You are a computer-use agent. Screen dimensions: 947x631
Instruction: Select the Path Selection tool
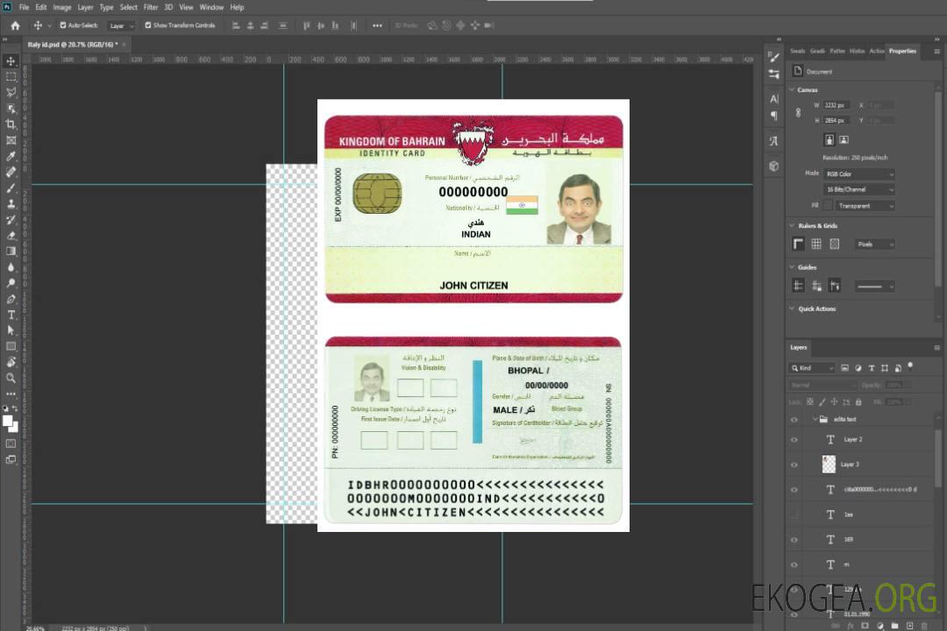(11, 330)
